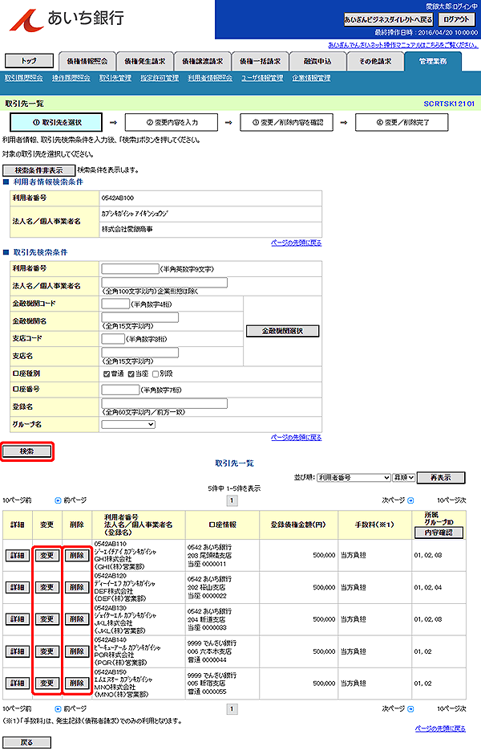The image size is (481, 755).
Task: Click the 次ページ arrow icon above the table
Action: point(410,500)
